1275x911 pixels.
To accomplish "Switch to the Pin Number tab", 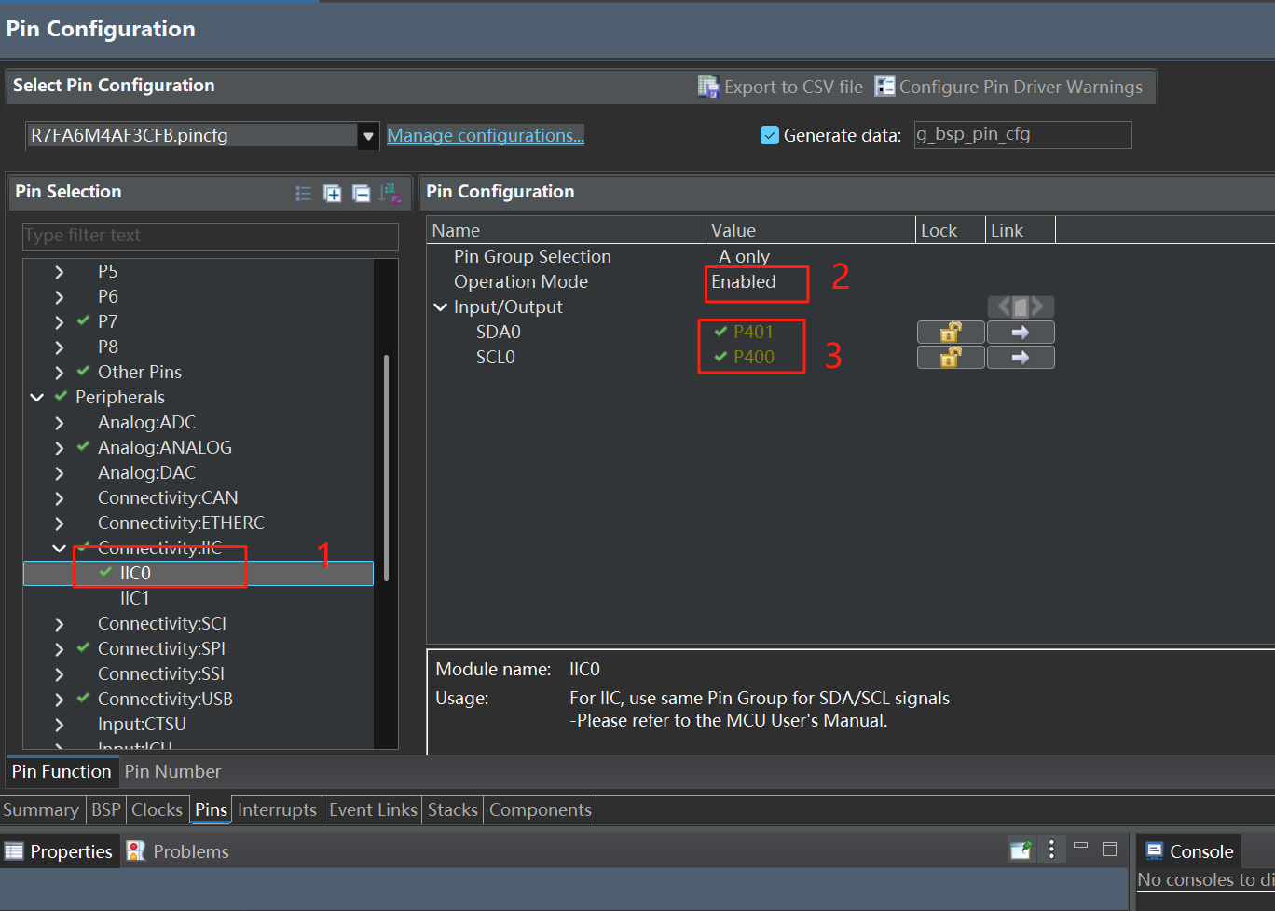I will tap(172, 771).
